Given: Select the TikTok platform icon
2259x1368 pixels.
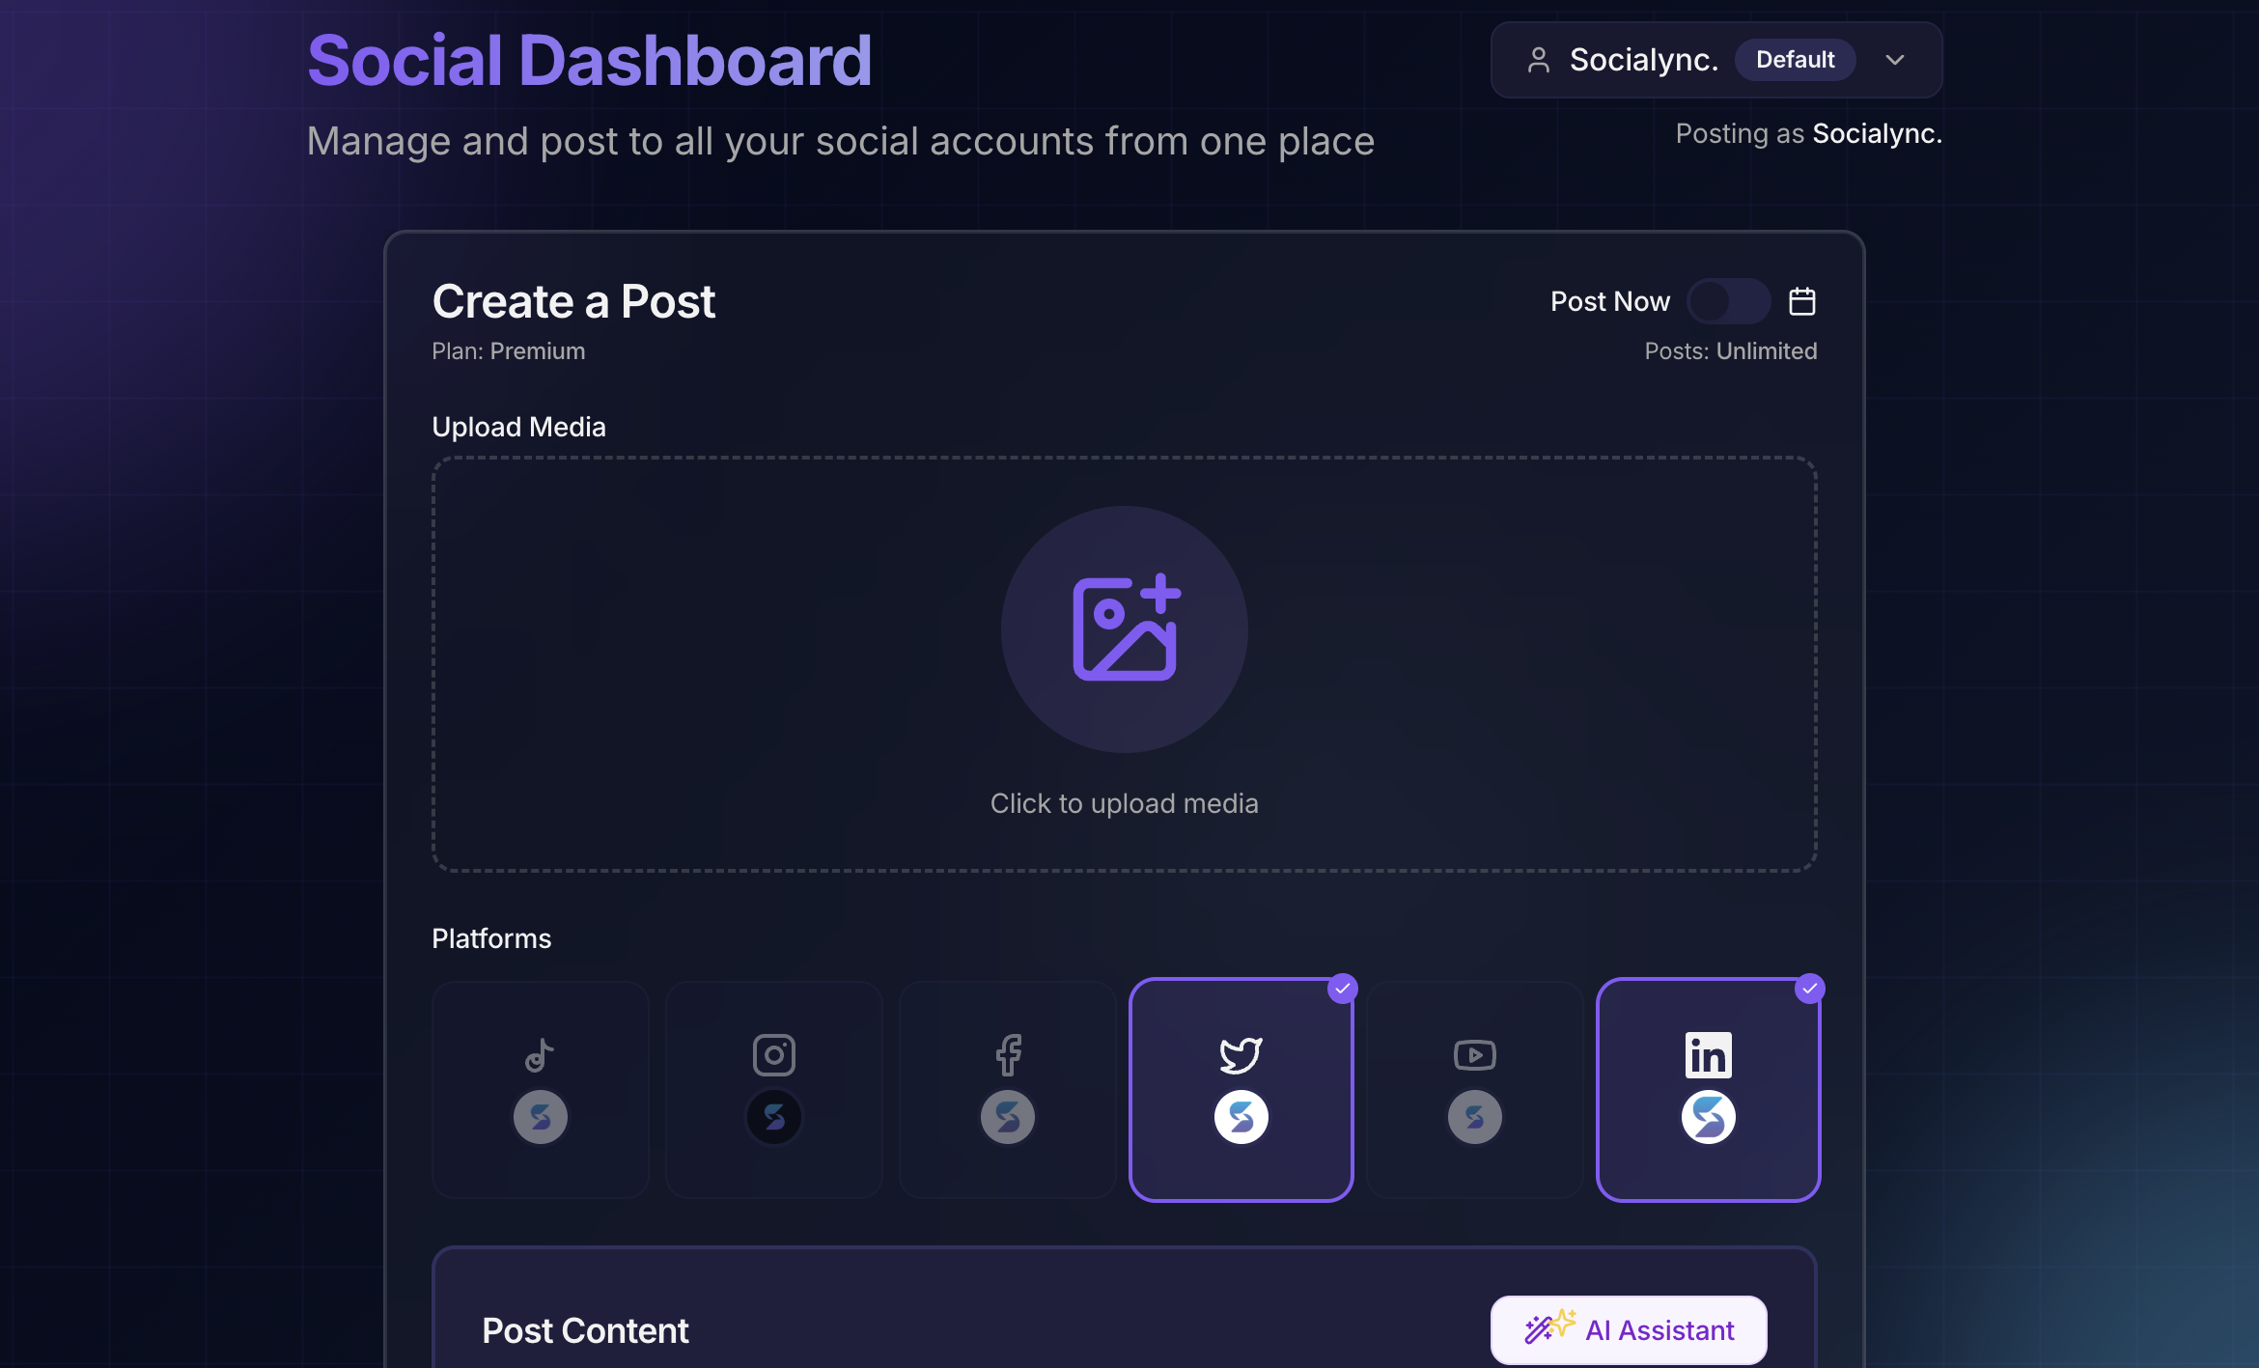Looking at the screenshot, I should (540, 1054).
